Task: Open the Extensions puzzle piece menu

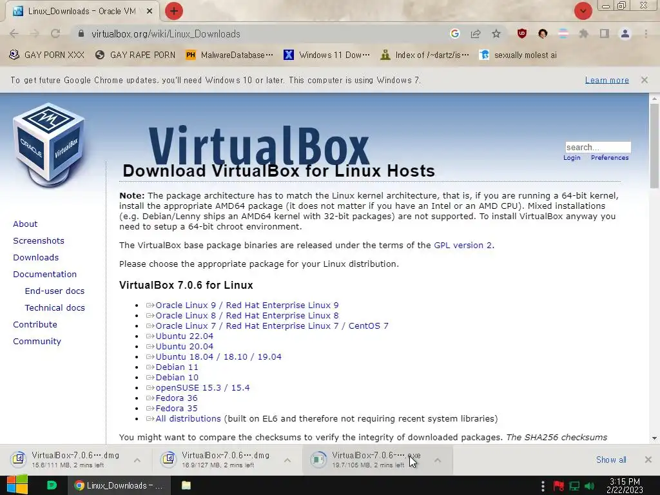Action: point(583,34)
